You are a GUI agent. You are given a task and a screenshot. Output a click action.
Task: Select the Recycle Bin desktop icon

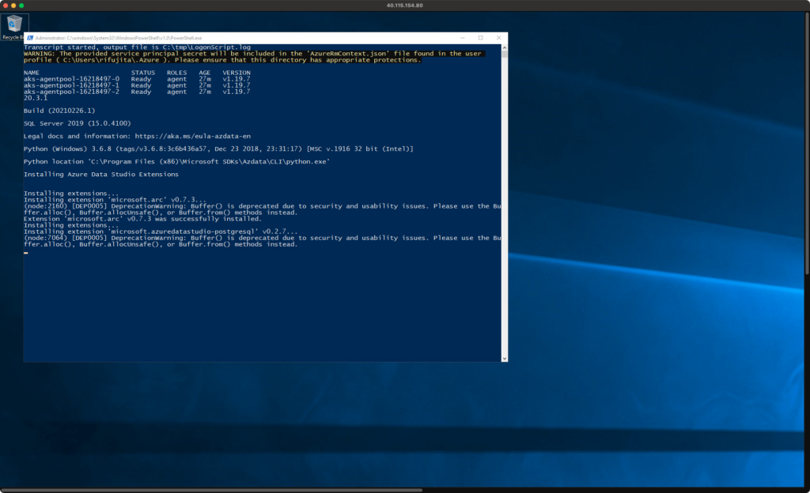tap(14, 27)
